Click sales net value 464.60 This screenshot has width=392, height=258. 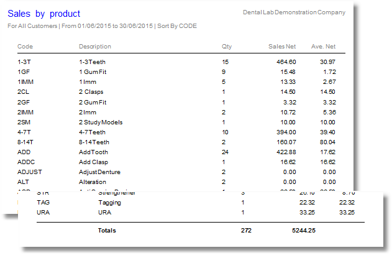coord(286,62)
